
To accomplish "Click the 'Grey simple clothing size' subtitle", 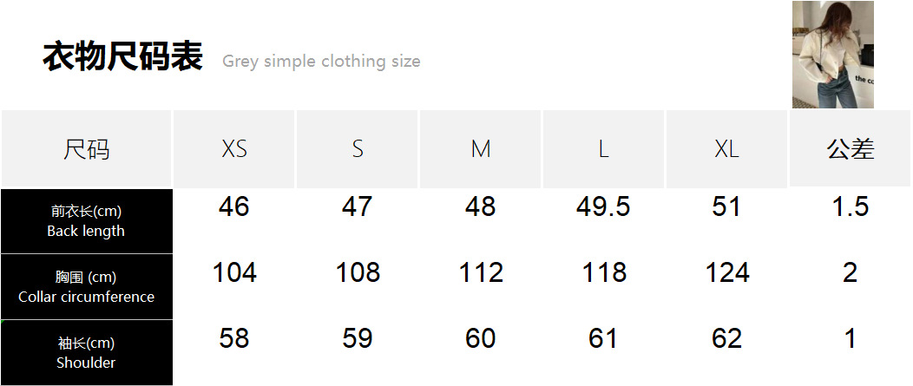I will click(x=321, y=62).
